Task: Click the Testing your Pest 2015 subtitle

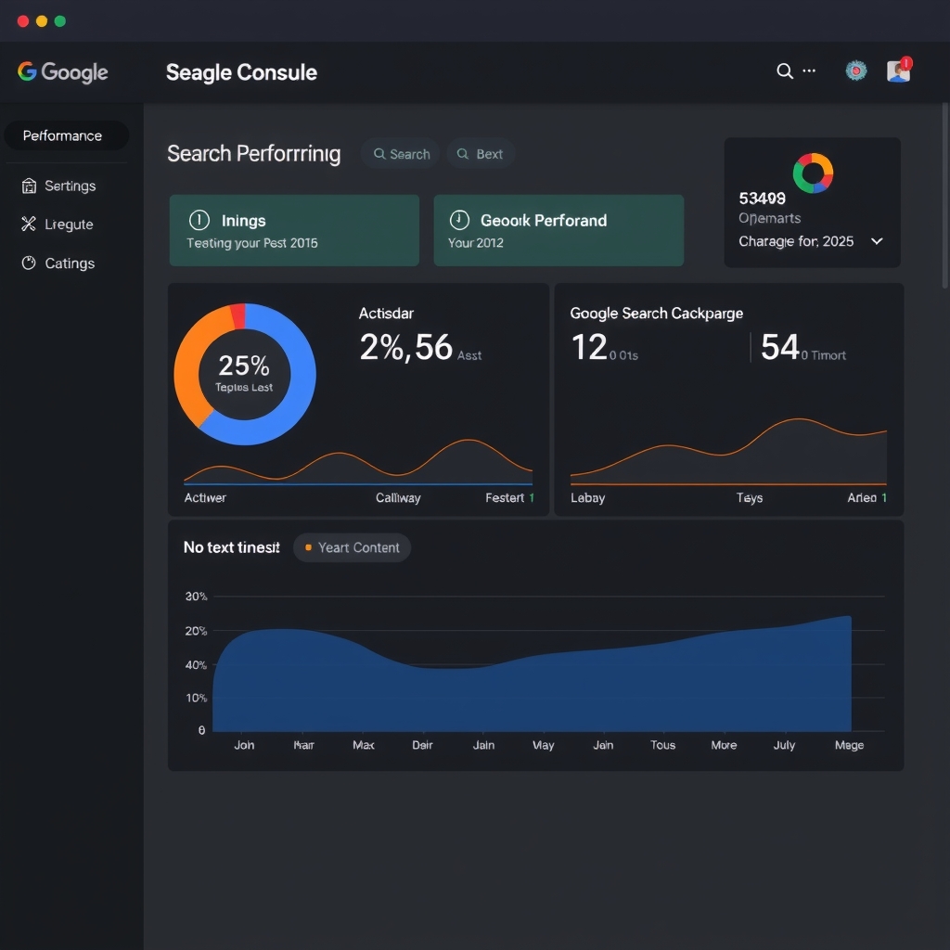Action: click(252, 243)
